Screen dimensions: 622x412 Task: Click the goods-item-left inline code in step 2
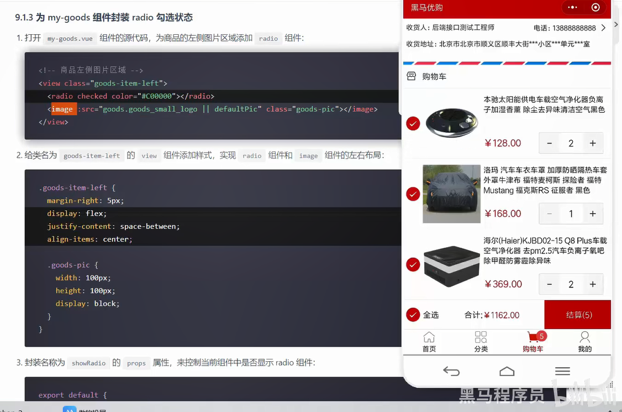[92, 156]
